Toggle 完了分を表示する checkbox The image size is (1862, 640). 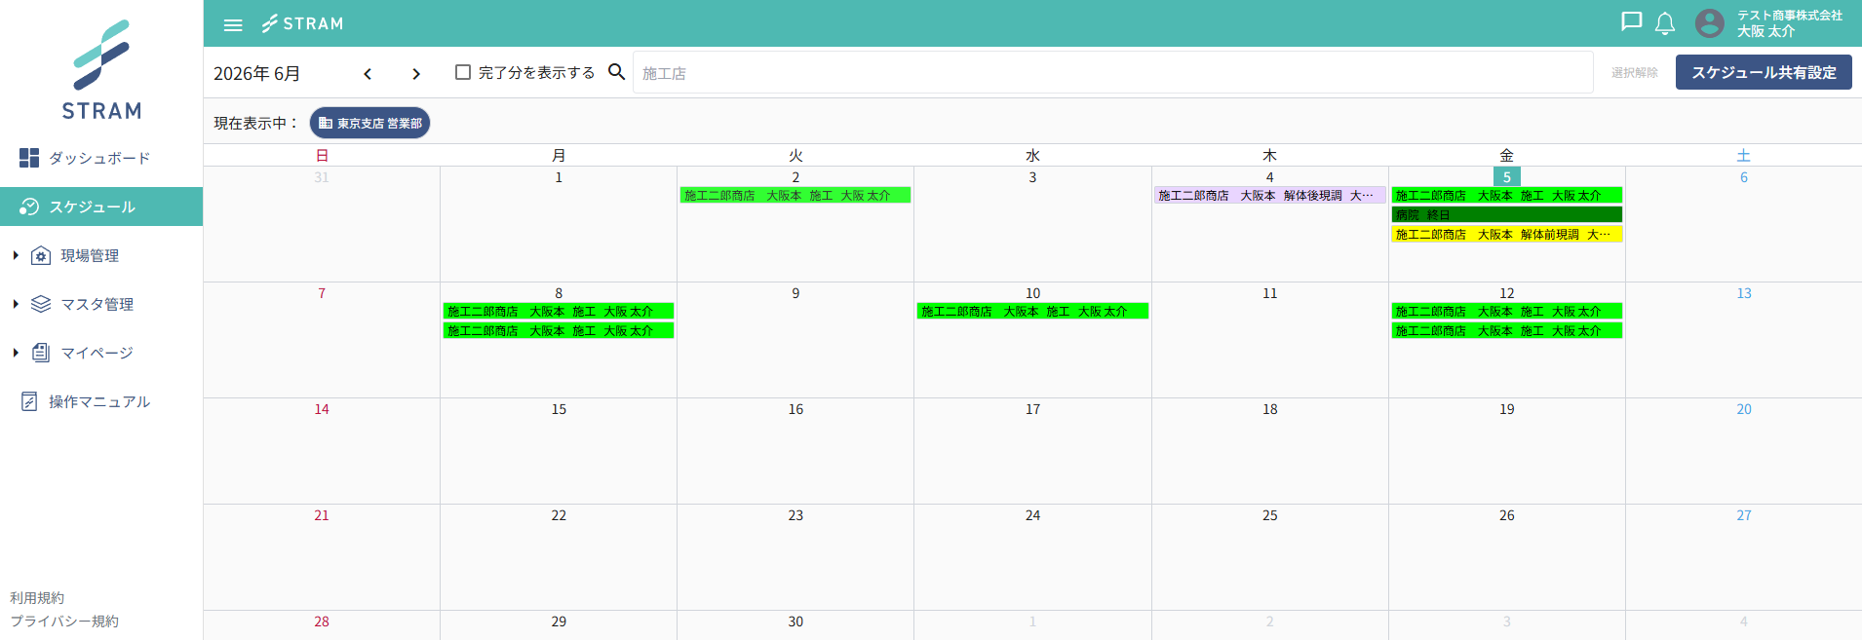(463, 72)
